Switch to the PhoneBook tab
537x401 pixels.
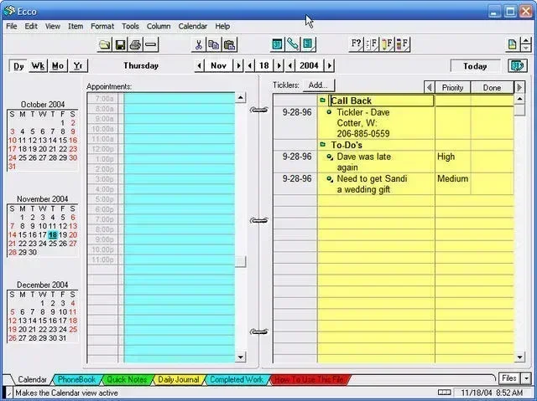pos(76,379)
